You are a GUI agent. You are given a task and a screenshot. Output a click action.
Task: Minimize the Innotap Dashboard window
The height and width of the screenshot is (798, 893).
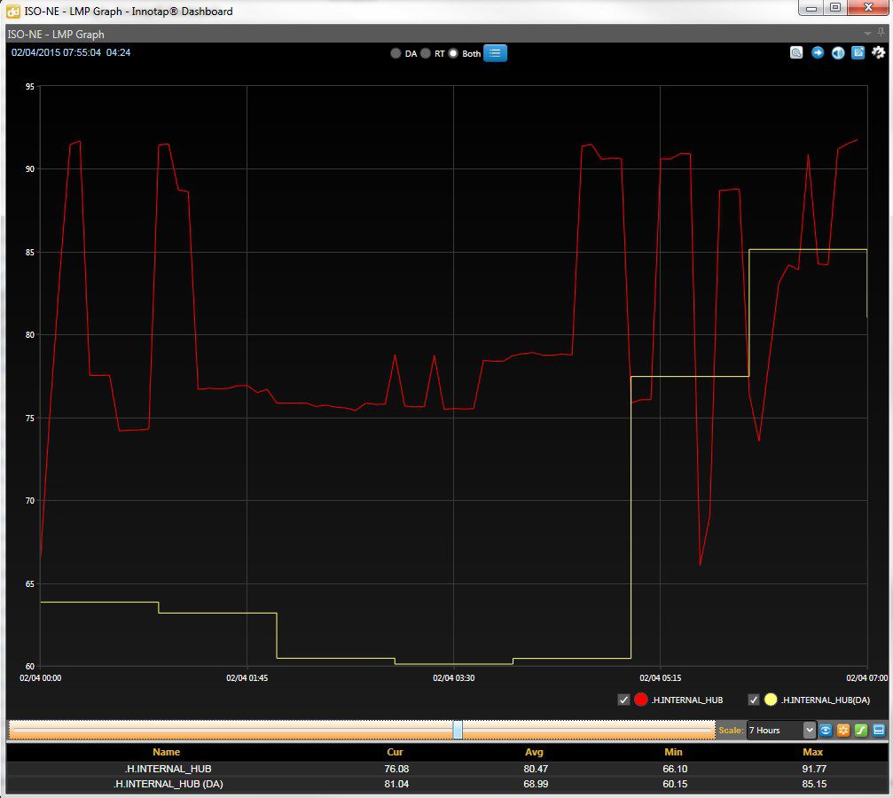(x=811, y=7)
